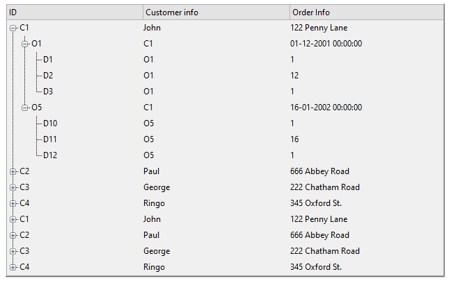
Task: Expand the bottom-most C4 Ringo node
Action: coord(13,267)
